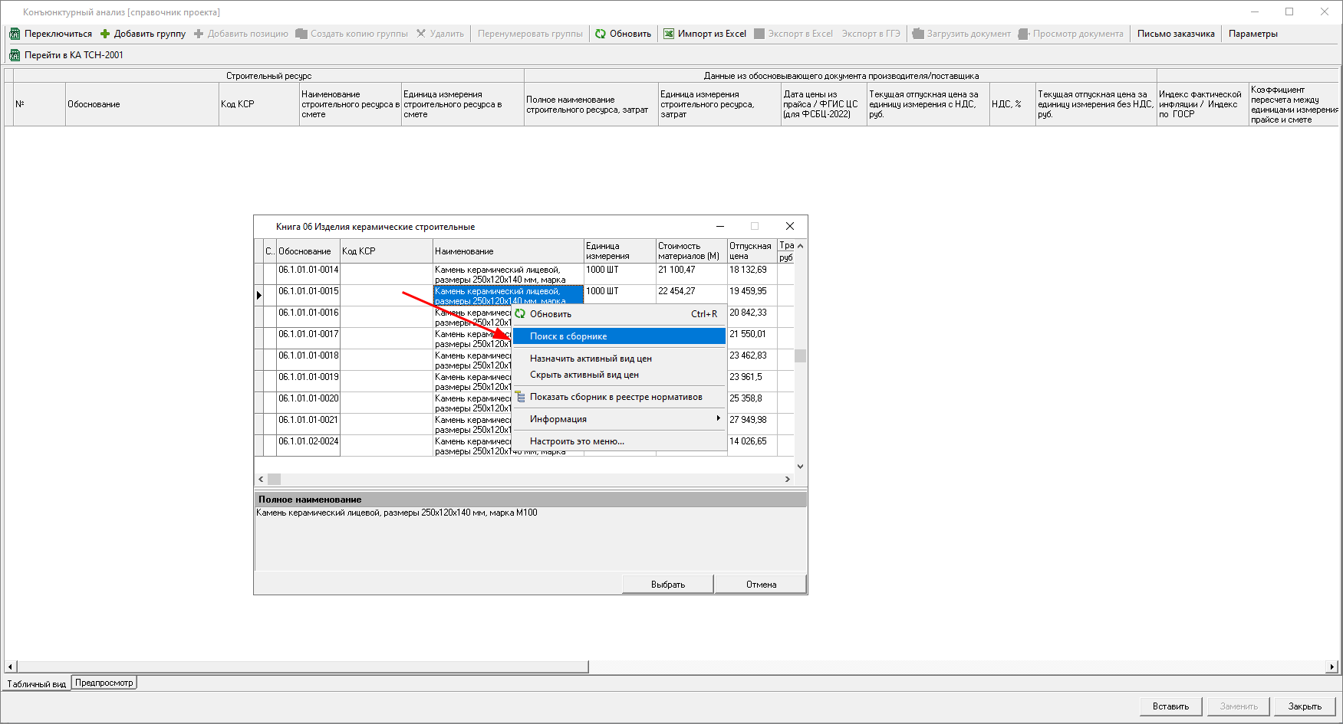Screen dimensions: 1343x724
Task: Choose Назначить активный вид цен
Action: click(x=591, y=359)
